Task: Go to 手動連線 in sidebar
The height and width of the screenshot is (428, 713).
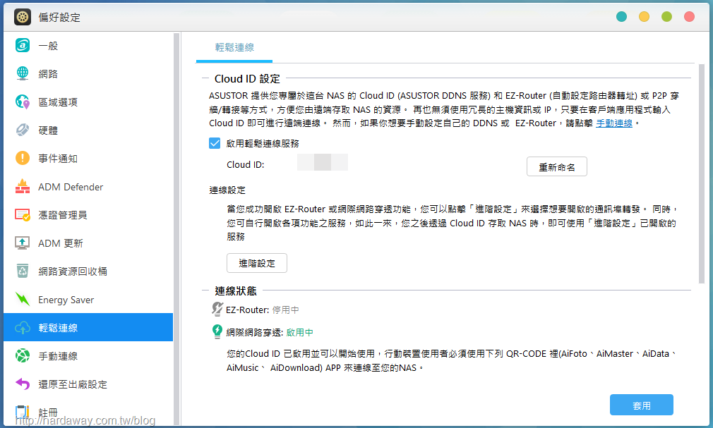Action: [88, 355]
